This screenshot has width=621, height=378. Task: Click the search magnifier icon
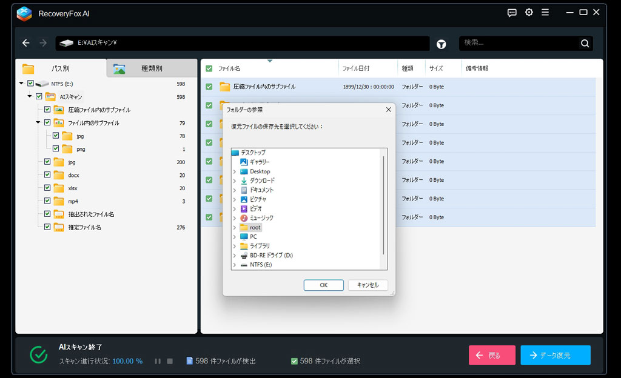[x=585, y=43]
